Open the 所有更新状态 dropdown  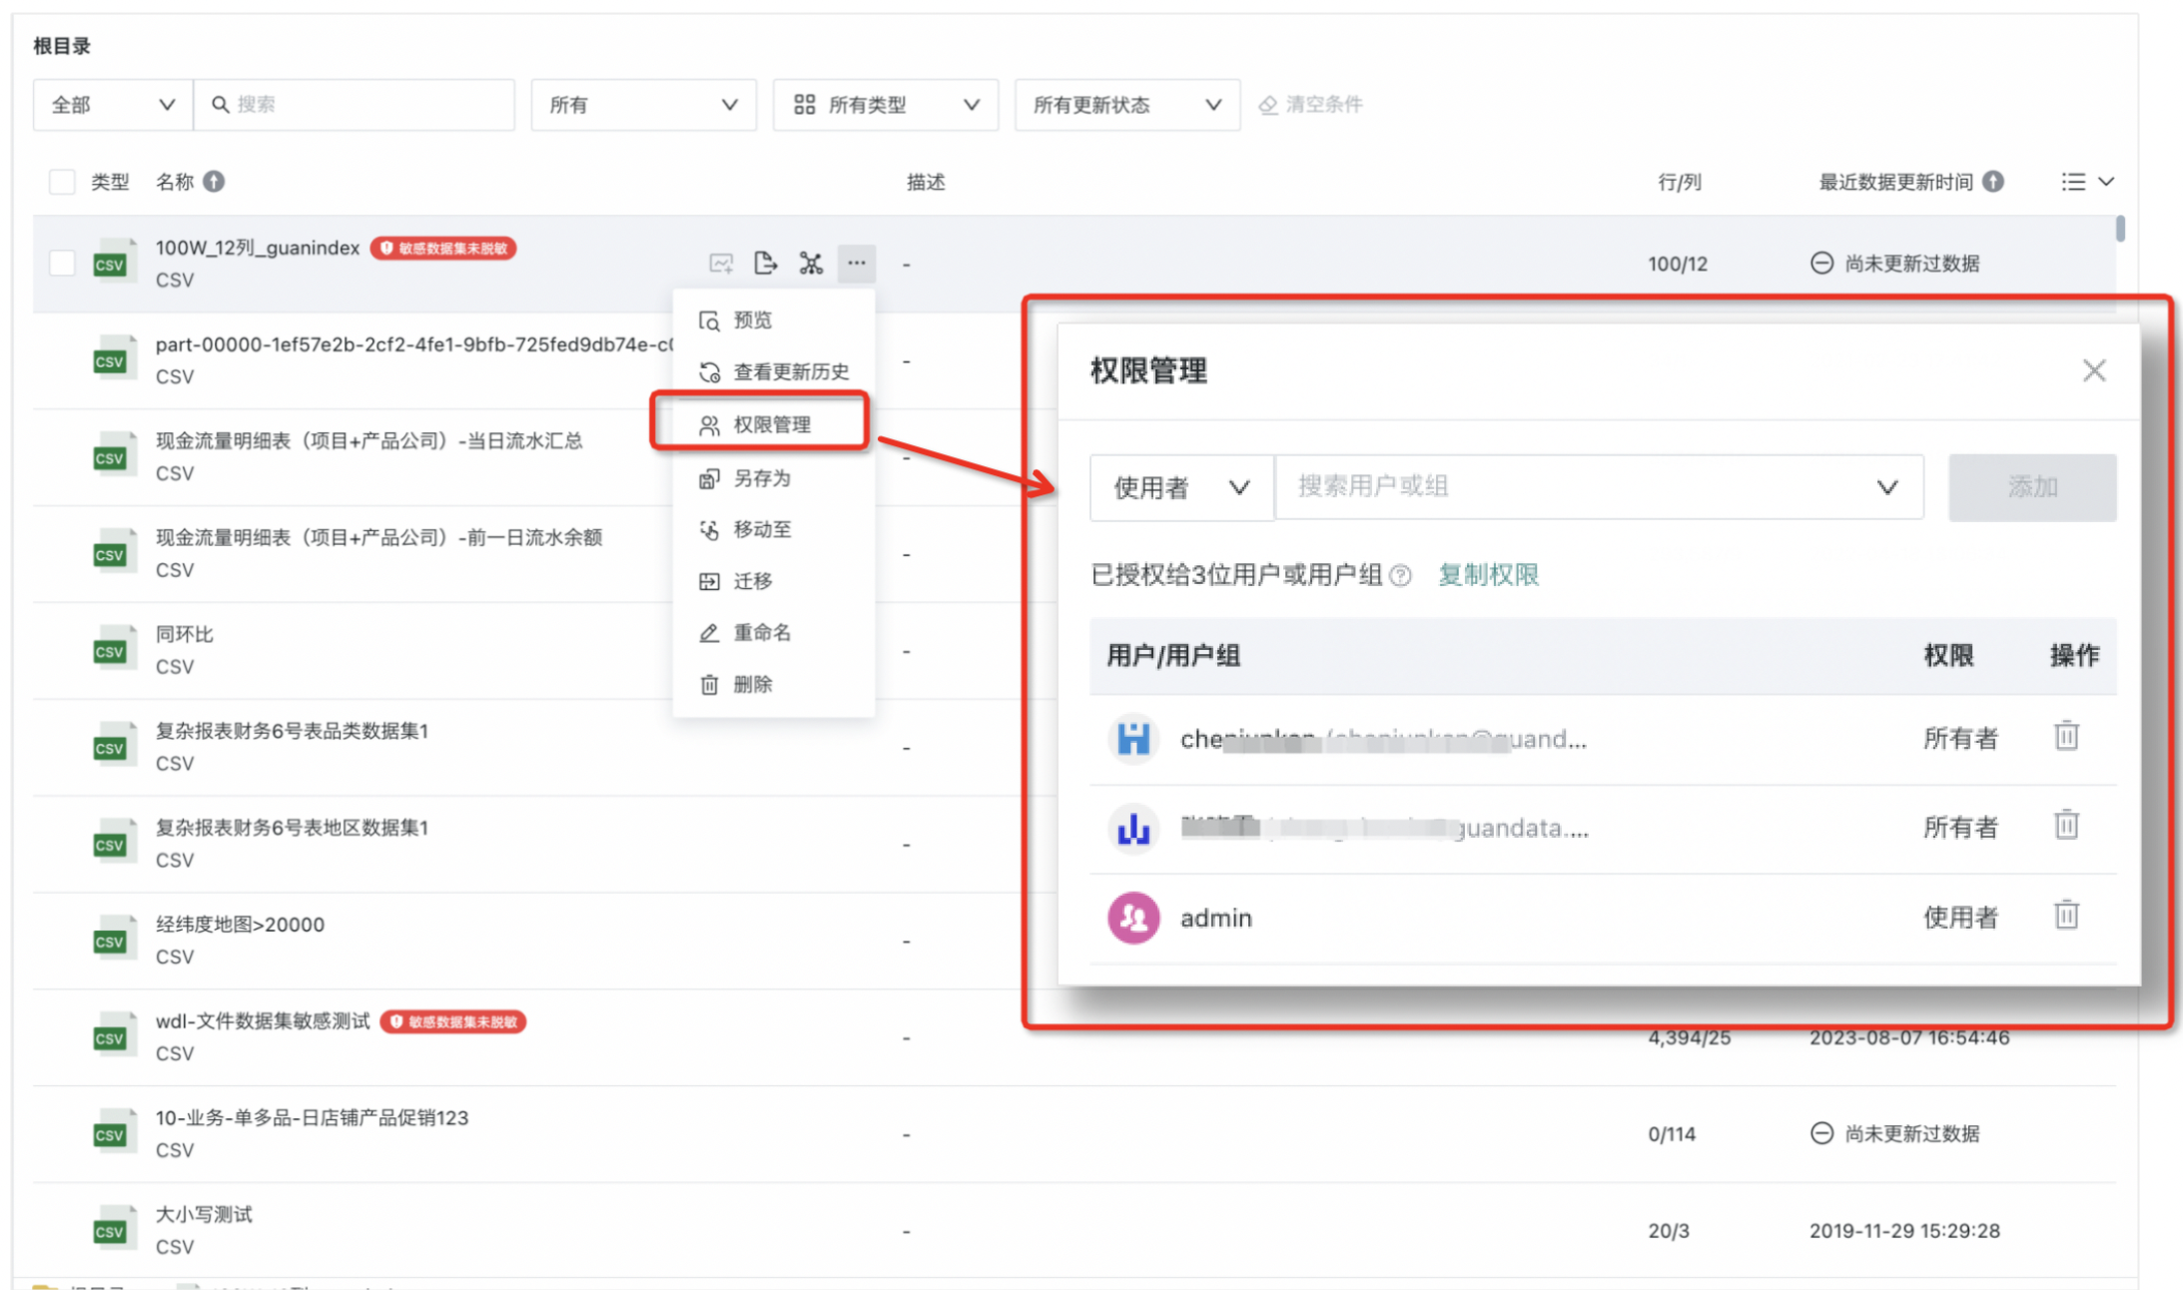click(x=1126, y=104)
